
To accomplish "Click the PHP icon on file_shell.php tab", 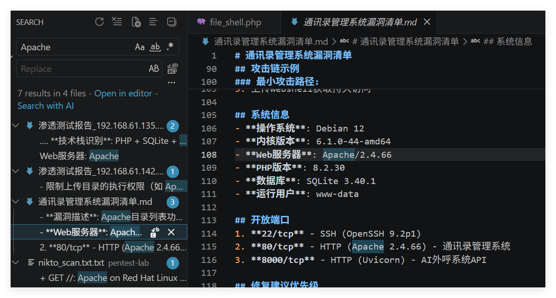I will click(201, 22).
